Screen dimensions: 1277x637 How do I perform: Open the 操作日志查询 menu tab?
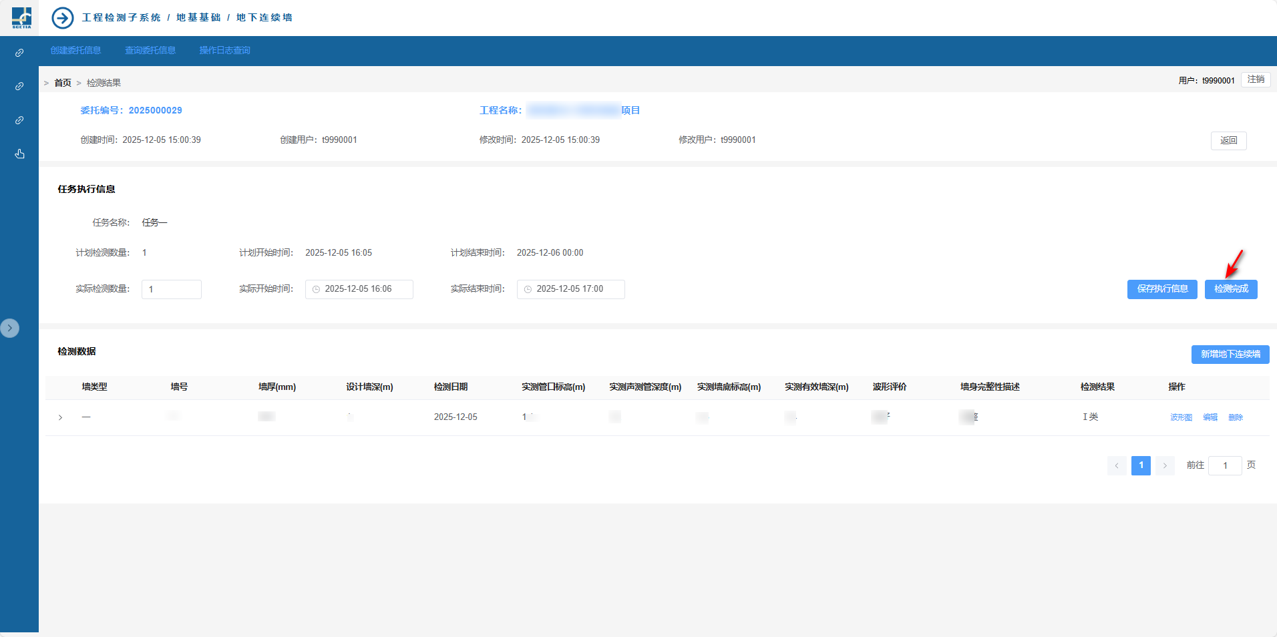(224, 51)
